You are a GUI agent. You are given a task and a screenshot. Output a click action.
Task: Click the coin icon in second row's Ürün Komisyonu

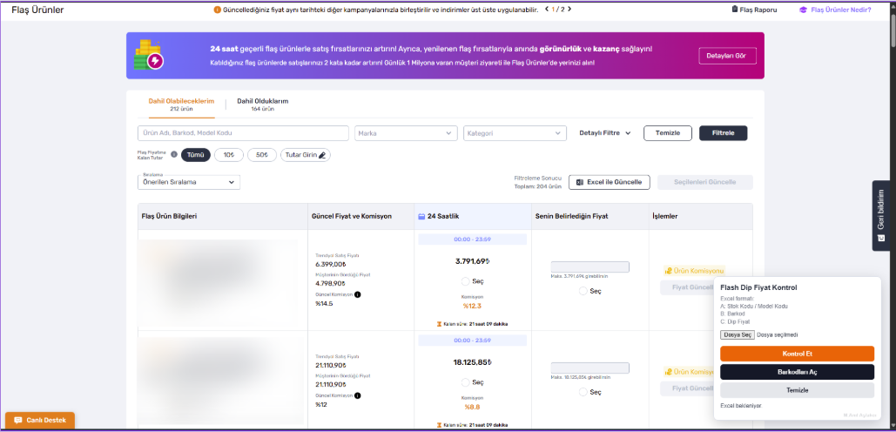[669, 371]
